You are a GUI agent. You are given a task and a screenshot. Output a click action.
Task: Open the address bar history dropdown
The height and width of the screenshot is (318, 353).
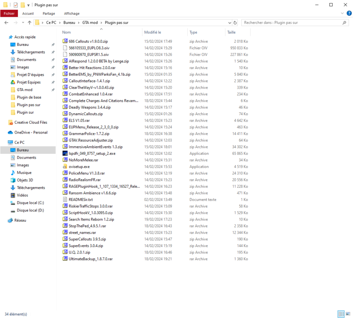pos(229,22)
